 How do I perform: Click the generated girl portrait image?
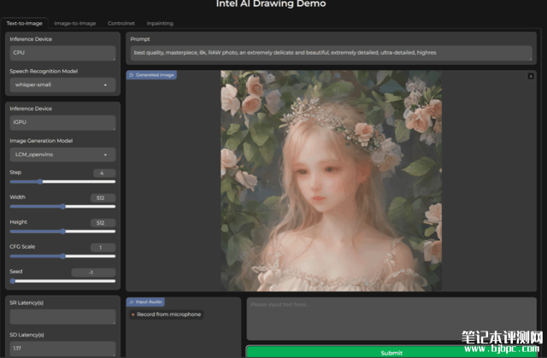tap(331, 180)
